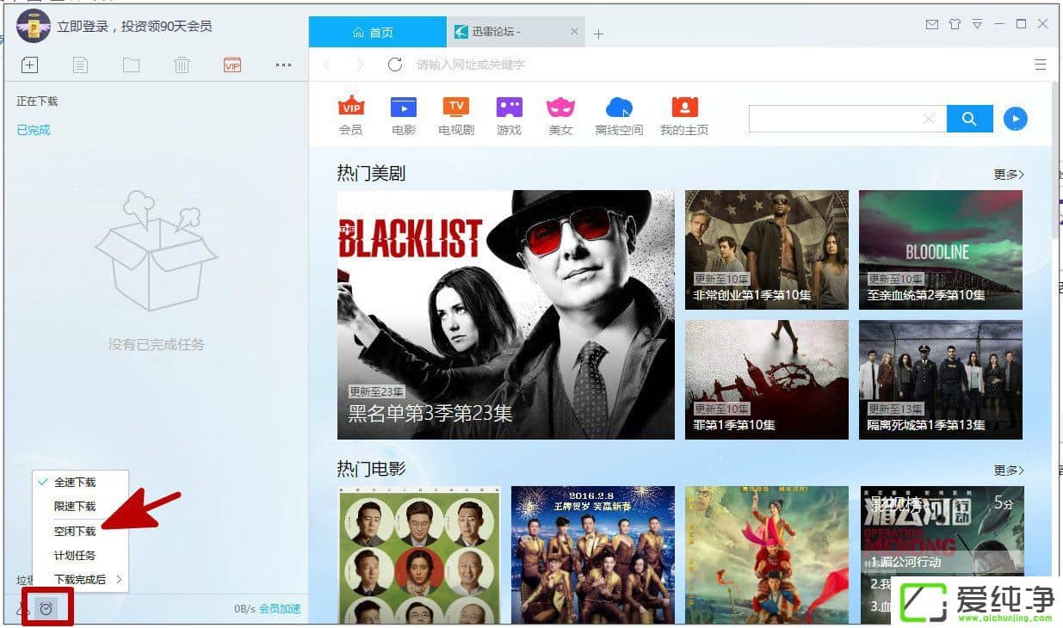Click the mail envelope icon
The image size is (1063, 628).
(931, 25)
